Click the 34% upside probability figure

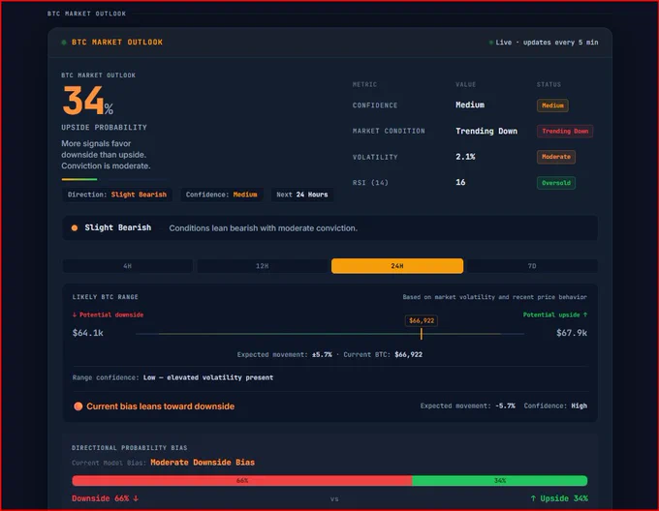[x=88, y=101]
